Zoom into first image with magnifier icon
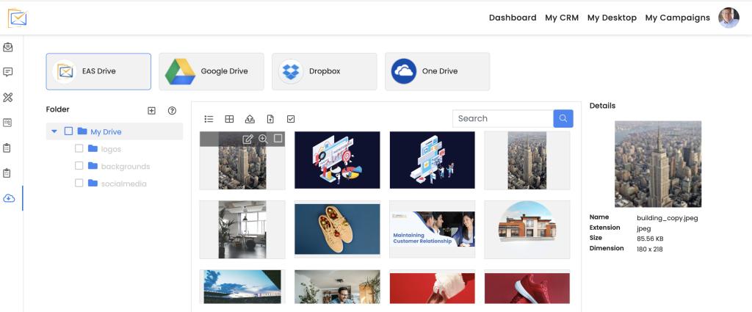Screen dimensions: 752x312 point(263,139)
